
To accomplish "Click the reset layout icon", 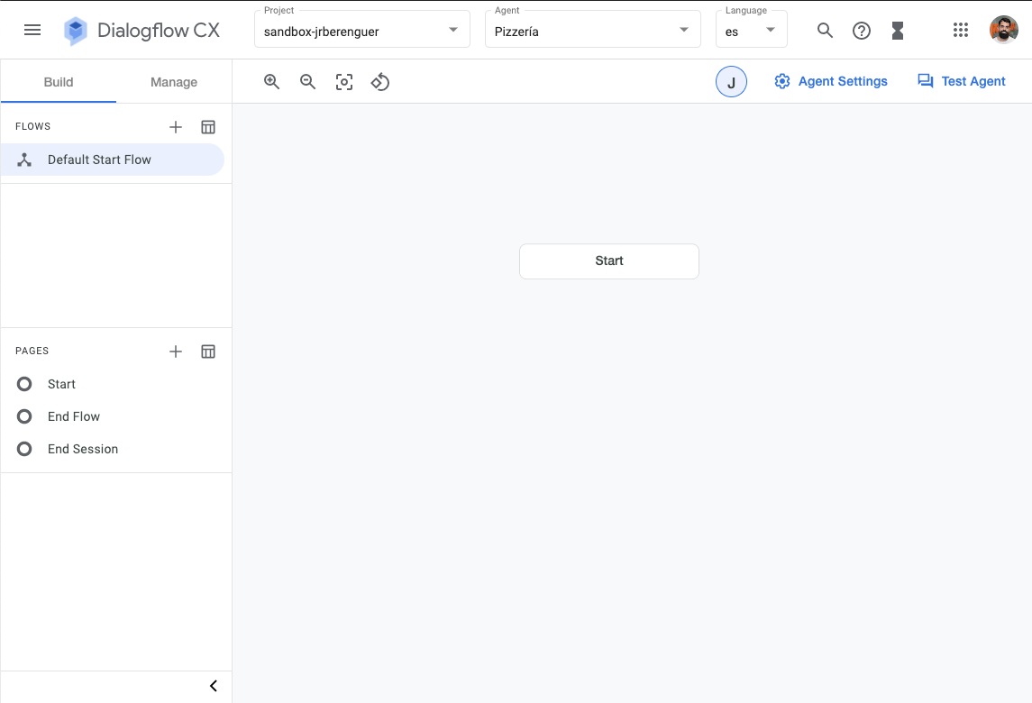I will 379,81.
